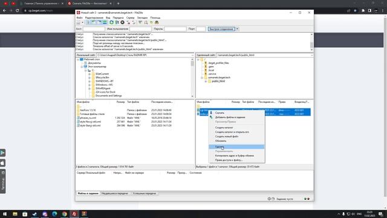Choose Права доступа к файлу entry

236,160
